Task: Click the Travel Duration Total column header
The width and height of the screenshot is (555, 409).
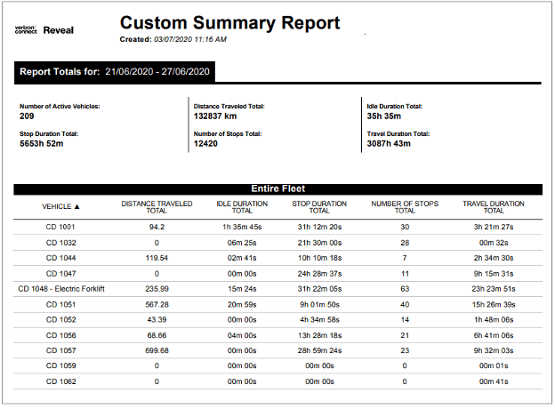Action: (x=494, y=207)
